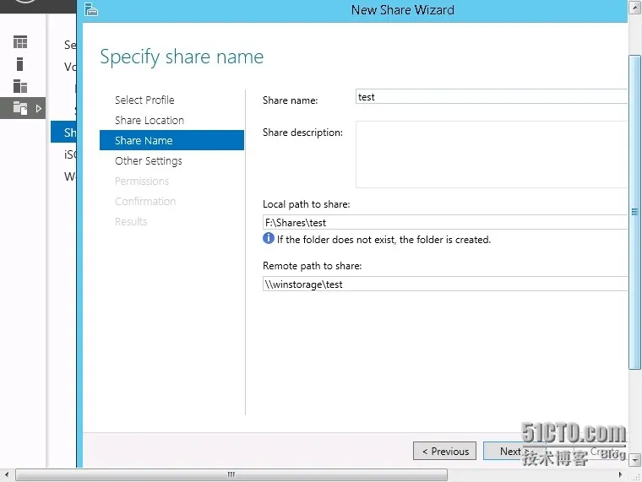Open the All Servers icon in sidebar

(20, 86)
